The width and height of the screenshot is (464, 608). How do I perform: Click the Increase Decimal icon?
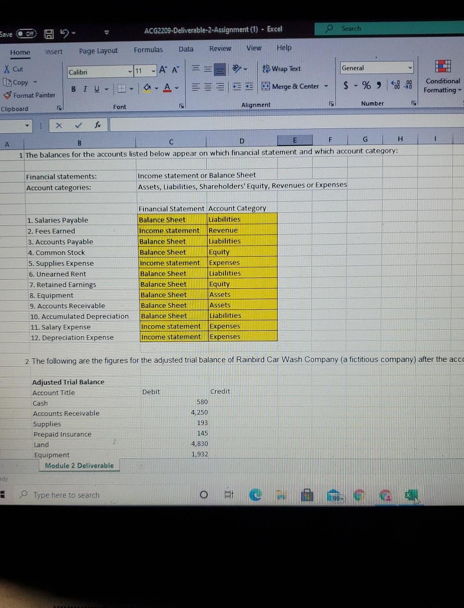[x=396, y=85]
